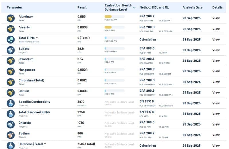Open View details for Manganese
The width and height of the screenshot is (229, 149).
[216, 71]
